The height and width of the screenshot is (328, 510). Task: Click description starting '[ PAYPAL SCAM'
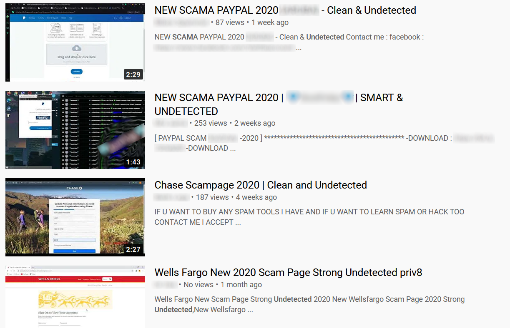pyautogui.click(x=324, y=143)
